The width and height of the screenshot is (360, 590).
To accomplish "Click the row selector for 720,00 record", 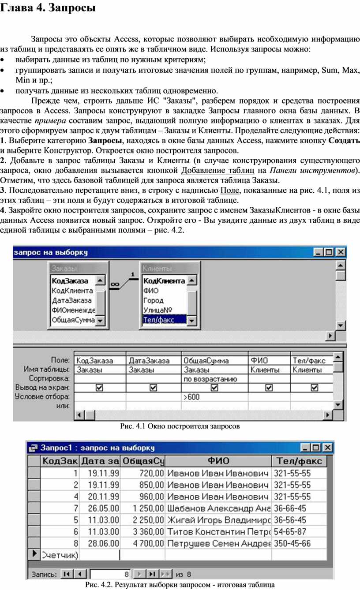I will click(x=34, y=473).
